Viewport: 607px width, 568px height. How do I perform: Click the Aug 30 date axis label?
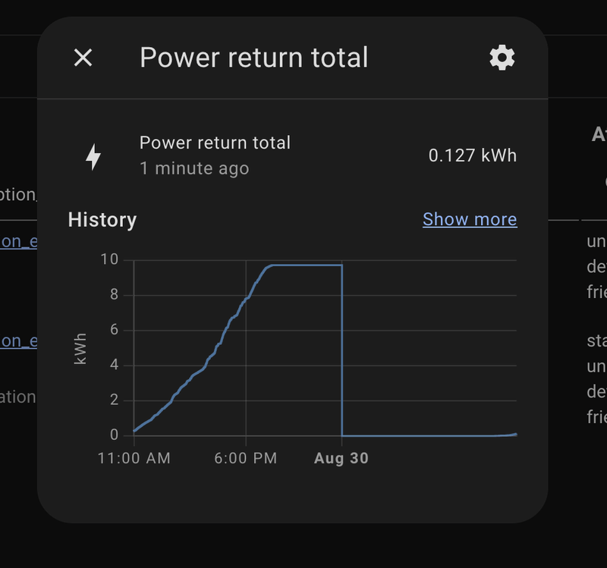pos(341,459)
